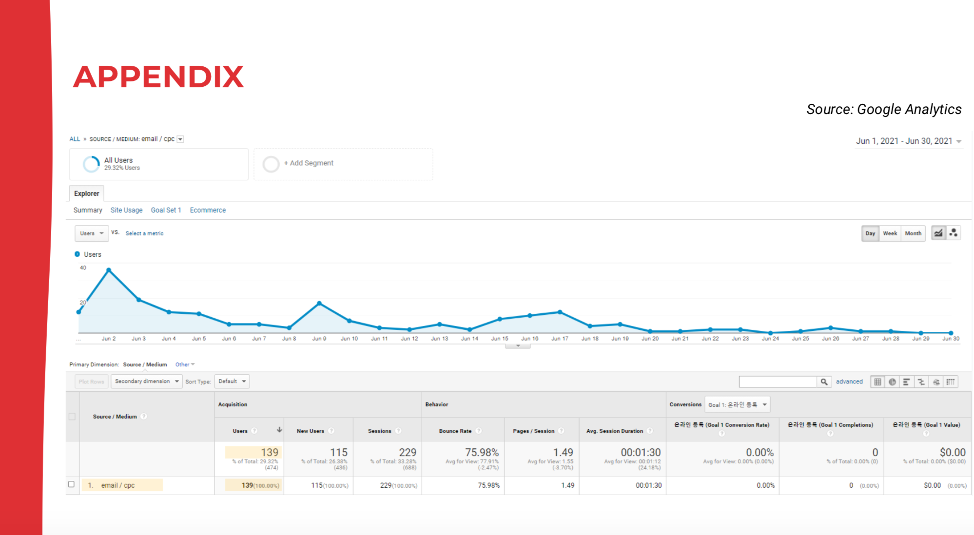Select the comparison view icon
This screenshot has height=535, width=974.
click(x=921, y=382)
